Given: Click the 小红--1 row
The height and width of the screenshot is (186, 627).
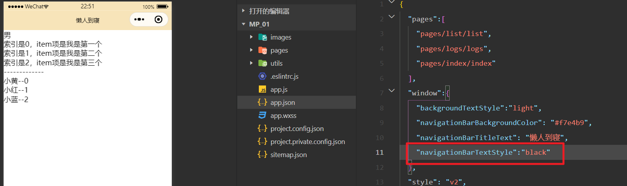Looking at the screenshot, I should pyautogui.click(x=16, y=90).
